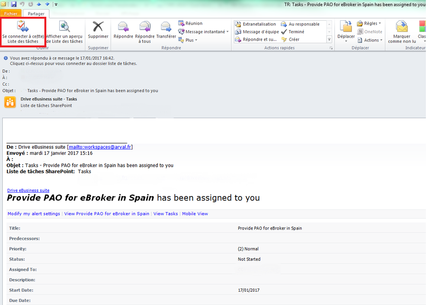Screen dimensions: 432x305
Task: Click Se connecter à cette Liste des tâches
Action: (x=23, y=32)
